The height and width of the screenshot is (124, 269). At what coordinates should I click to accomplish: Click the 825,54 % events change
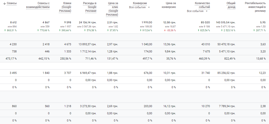(204, 30)
